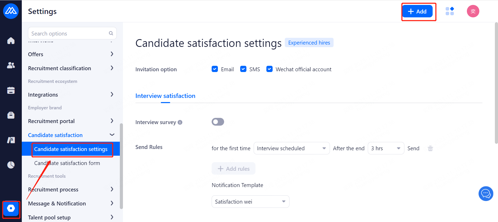
Task: Click the Add rules button
Action: (x=233, y=169)
